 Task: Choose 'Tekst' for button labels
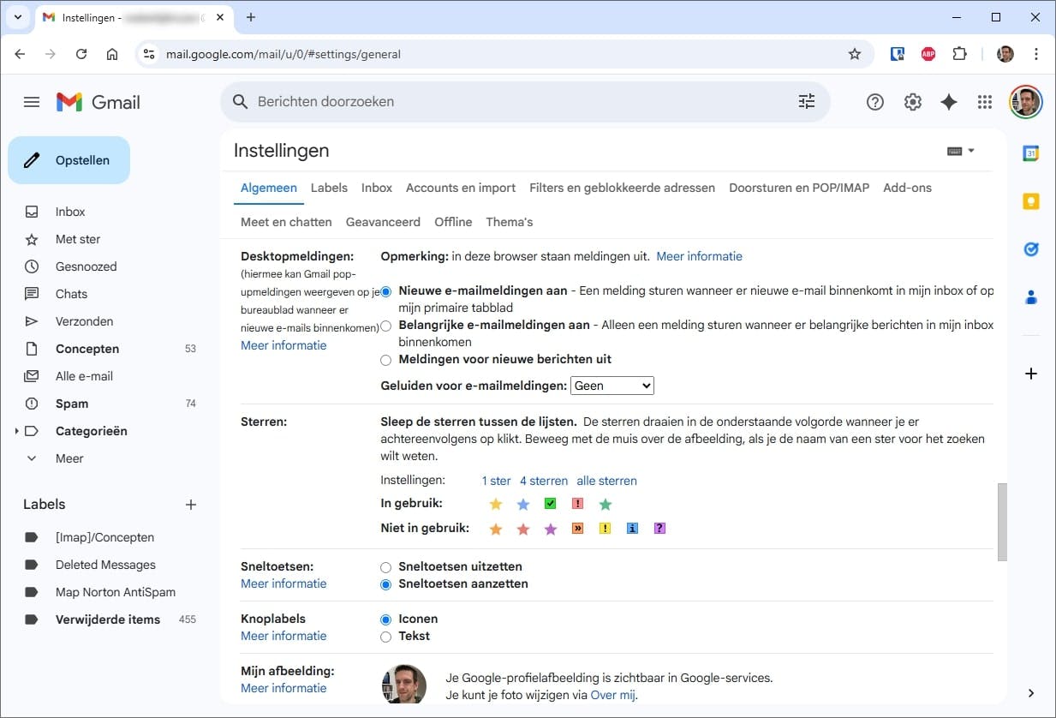click(386, 637)
